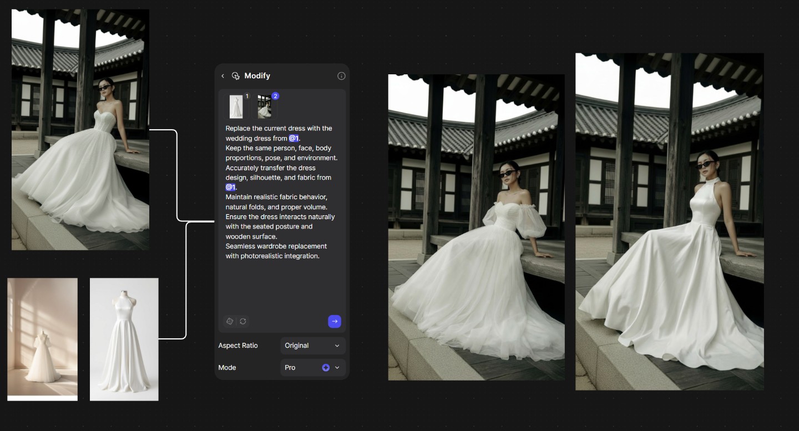799x431 pixels.
Task: Click the regenerate prompt icon
Action: pyautogui.click(x=242, y=321)
